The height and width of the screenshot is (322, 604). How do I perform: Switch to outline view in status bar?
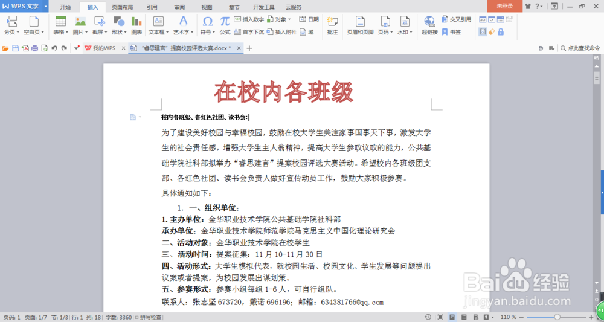(464, 317)
